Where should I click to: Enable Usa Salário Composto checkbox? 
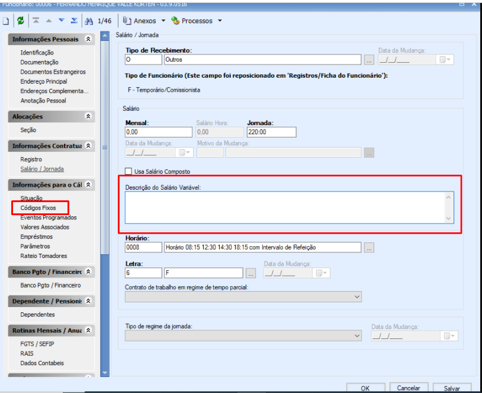pyautogui.click(x=128, y=171)
